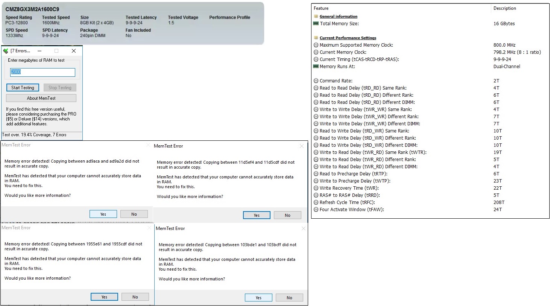Click No in the 11d5ef4 error dialog

tap(287, 215)
